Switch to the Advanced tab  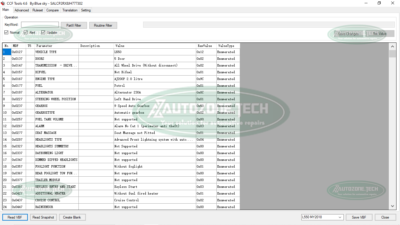coord(21,10)
